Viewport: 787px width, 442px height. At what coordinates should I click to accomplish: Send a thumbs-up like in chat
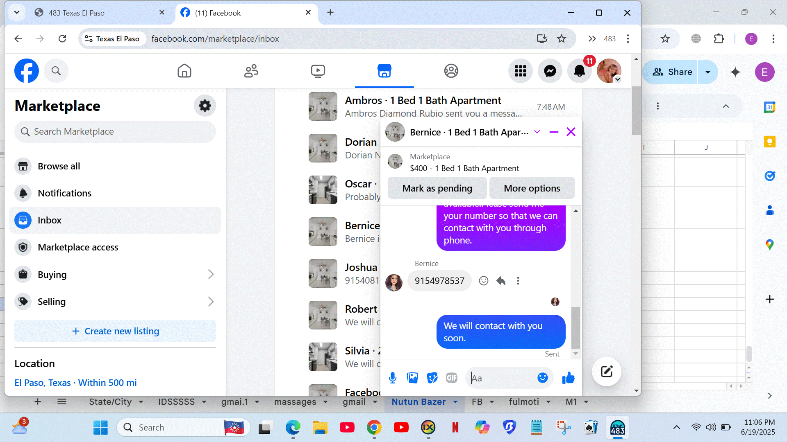[568, 378]
